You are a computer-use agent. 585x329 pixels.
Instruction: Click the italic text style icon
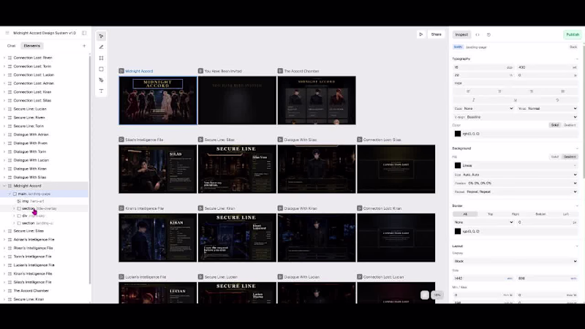[473, 100]
